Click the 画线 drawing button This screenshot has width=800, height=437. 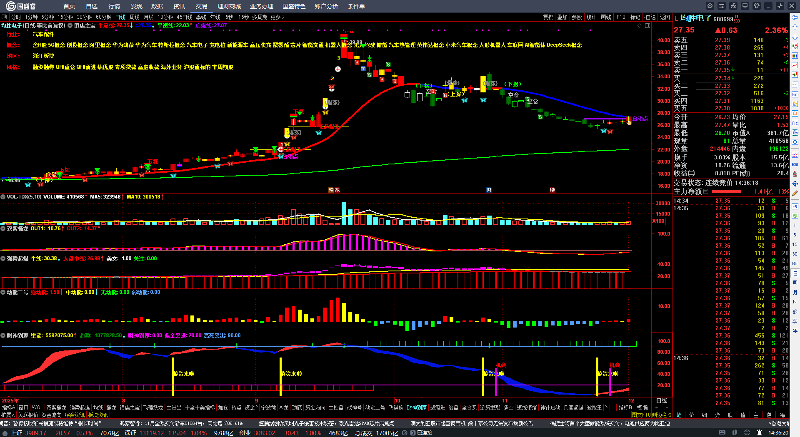[x=606, y=17]
